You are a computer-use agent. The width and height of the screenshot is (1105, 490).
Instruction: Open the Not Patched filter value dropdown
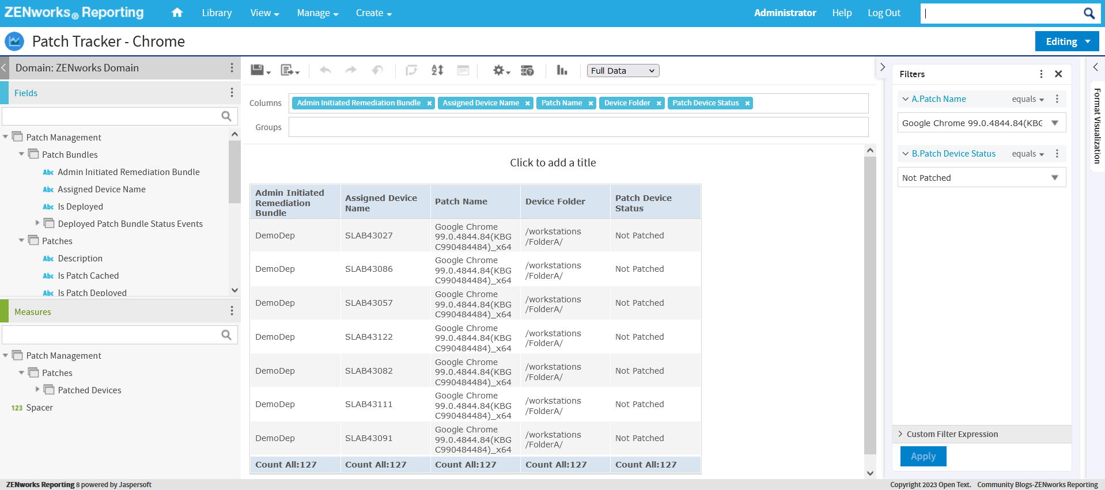point(1055,178)
